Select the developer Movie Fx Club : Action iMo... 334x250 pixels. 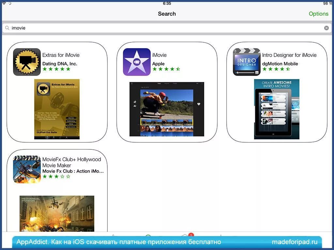pyautogui.click(x=73, y=171)
